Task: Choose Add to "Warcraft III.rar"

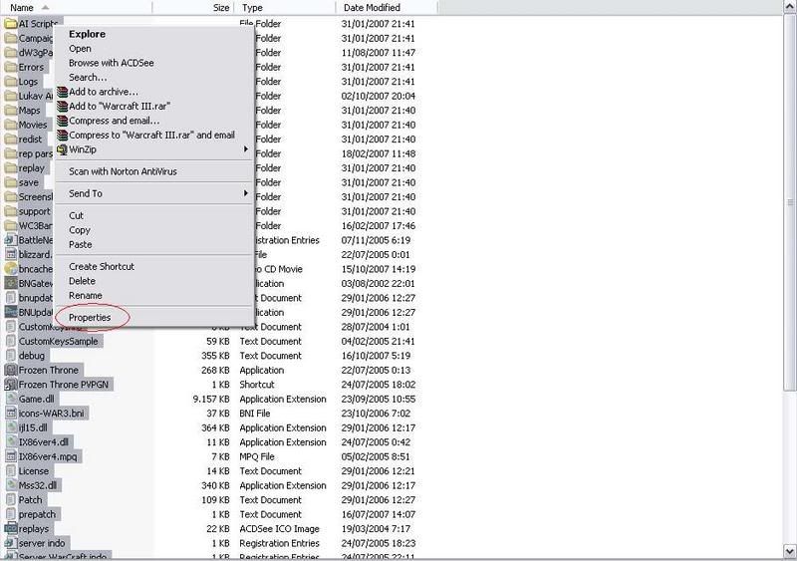Action: (x=120, y=106)
